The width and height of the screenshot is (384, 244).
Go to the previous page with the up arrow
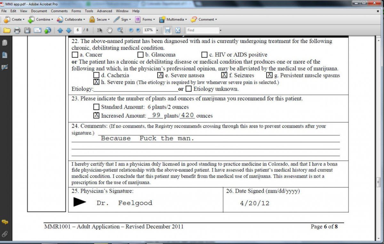pyautogui.click(x=60, y=30)
